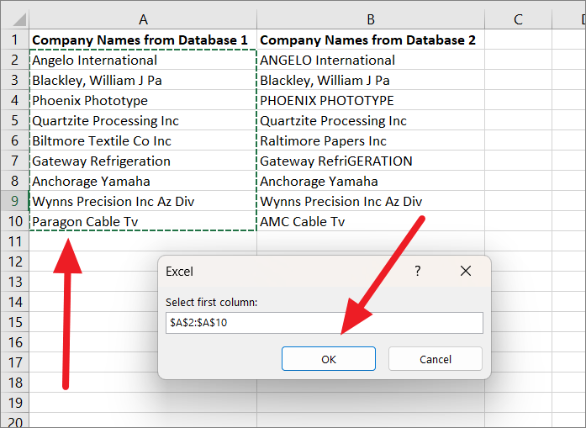Close the Excel dialog with the X icon
The height and width of the screenshot is (428, 586).
tap(466, 271)
